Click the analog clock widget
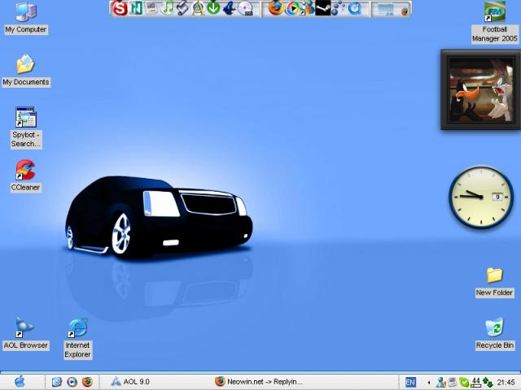 [x=481, y=197]
